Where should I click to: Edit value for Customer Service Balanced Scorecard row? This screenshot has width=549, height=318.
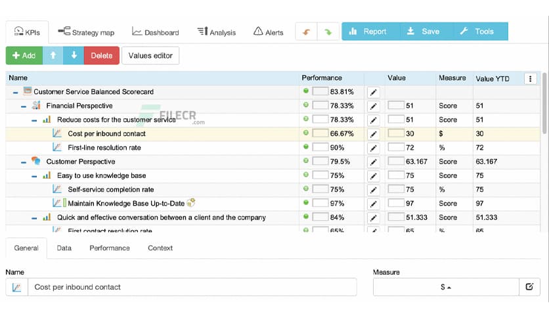coord(373,93)
